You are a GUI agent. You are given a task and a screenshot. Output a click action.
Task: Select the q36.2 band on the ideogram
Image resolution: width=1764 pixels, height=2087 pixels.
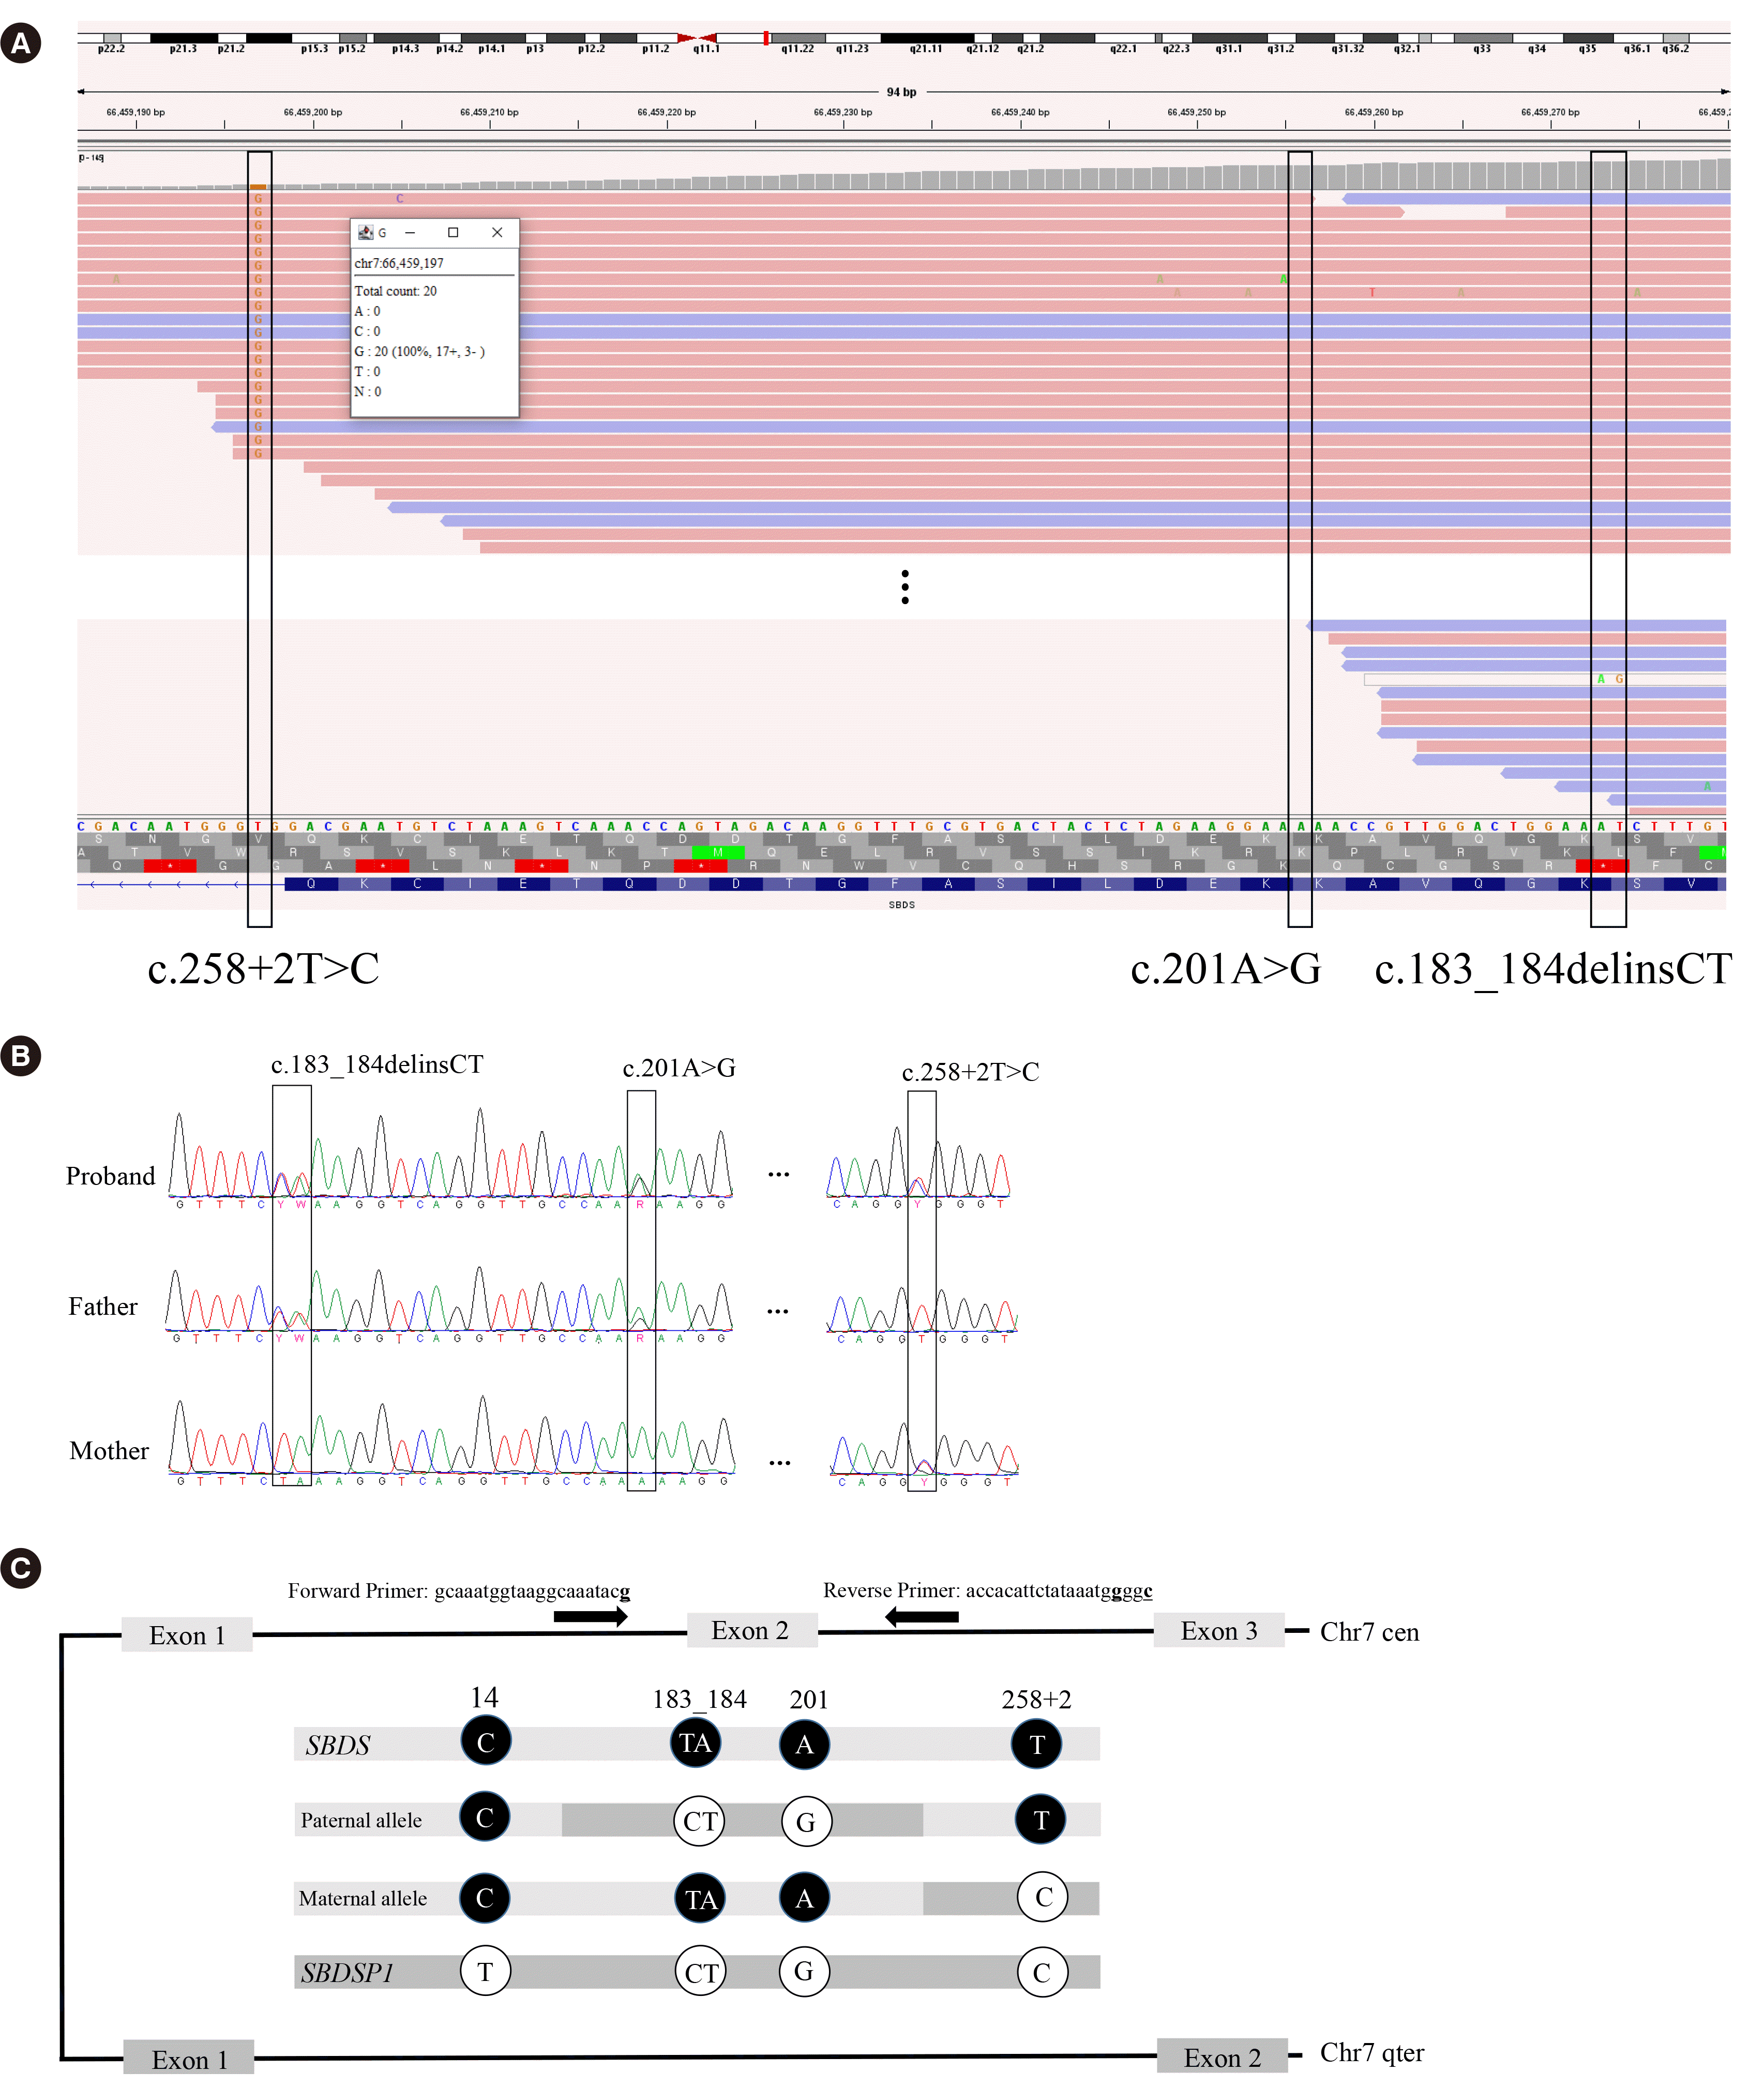pos(1676,38)
